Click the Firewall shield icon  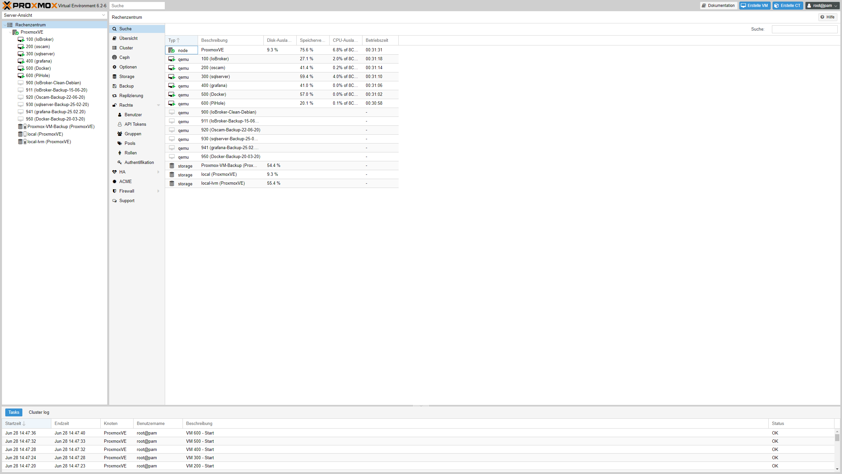[114, 191]
